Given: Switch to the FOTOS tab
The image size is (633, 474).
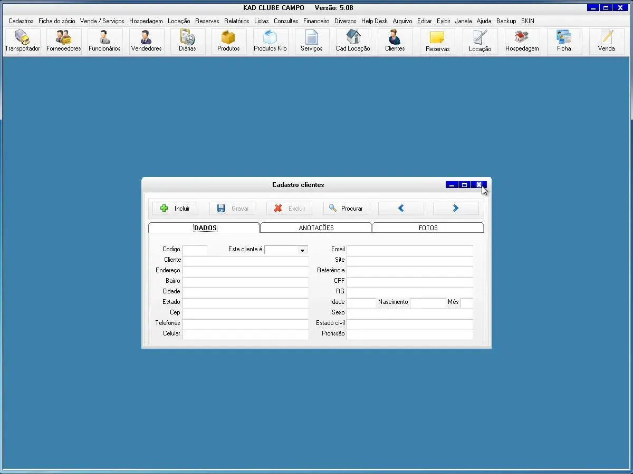Looking at the screenshot, I should (428, 228).
